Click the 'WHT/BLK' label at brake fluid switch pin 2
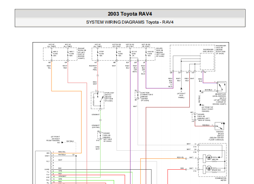254x184 pixels. [x=208, y=90]
